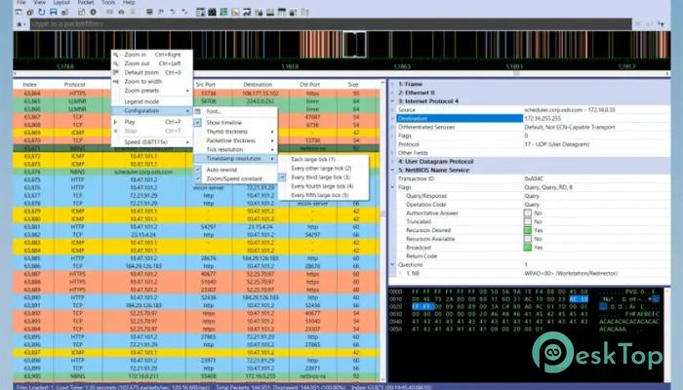The height and width of the screenshot is (390, 683).
Task: Choose Every fifth large tick (5)
Action: click(x=320, y=195)
